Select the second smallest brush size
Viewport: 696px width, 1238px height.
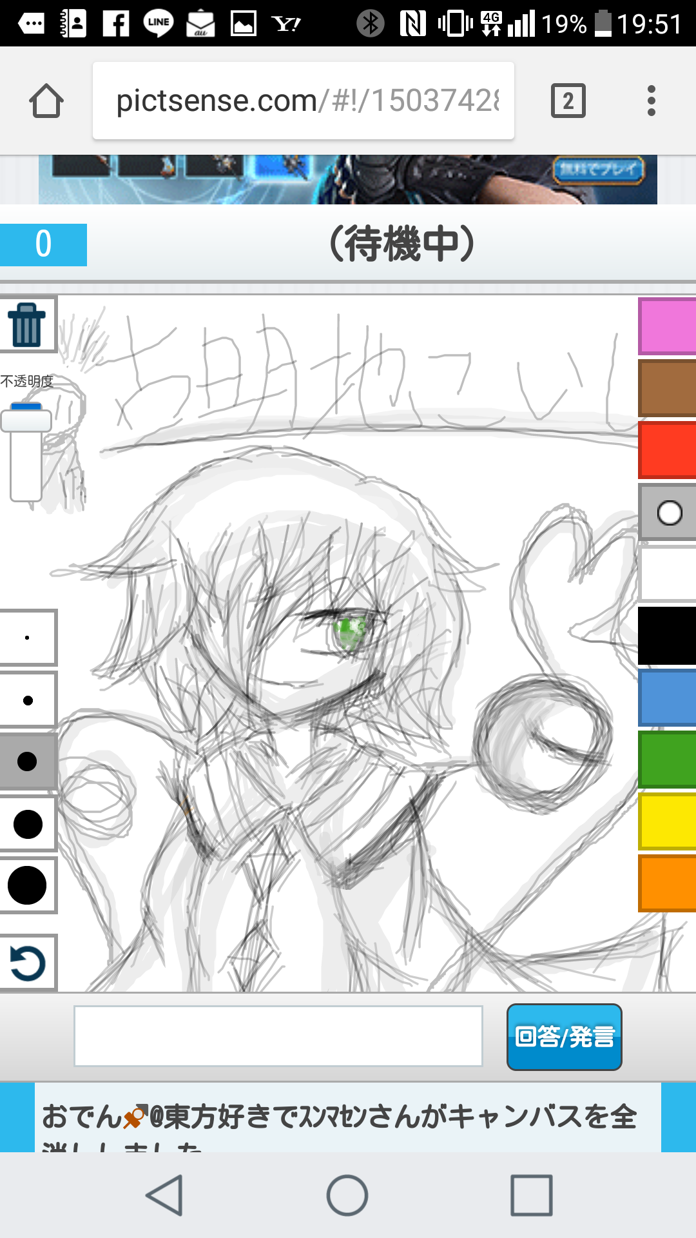pos(28,700)
